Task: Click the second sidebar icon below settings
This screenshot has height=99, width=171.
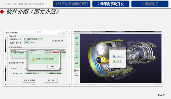Action: click(x=76, y=43)
